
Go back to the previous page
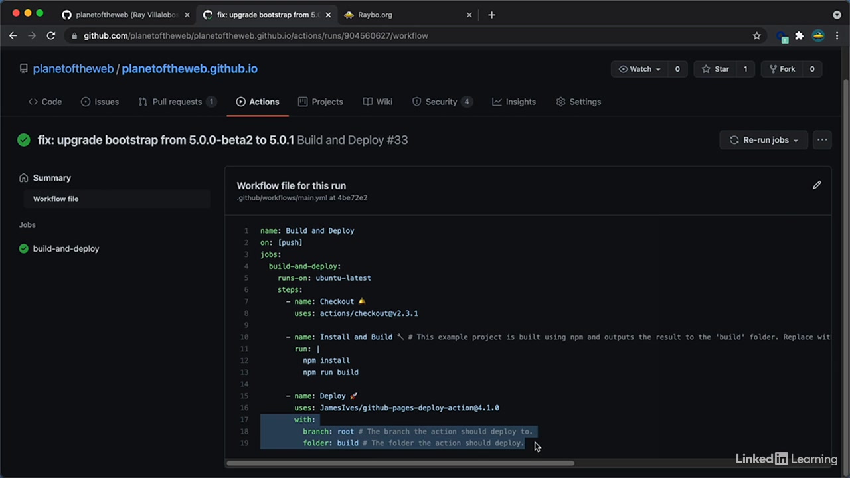pos(13,36)
